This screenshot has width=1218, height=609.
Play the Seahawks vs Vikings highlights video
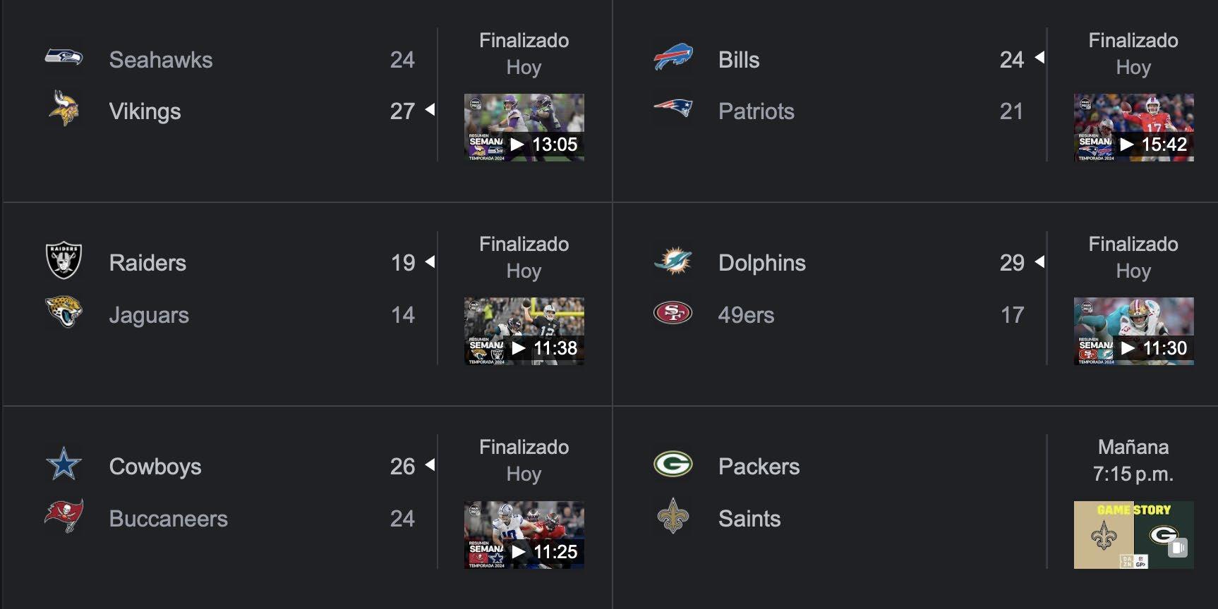pyautogui.click(x=524, y=128)
